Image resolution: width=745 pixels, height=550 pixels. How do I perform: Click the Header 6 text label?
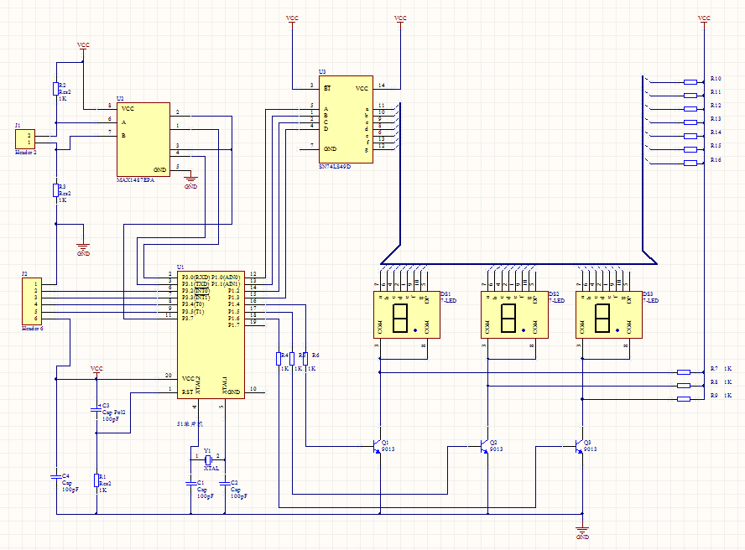[33, 328]
